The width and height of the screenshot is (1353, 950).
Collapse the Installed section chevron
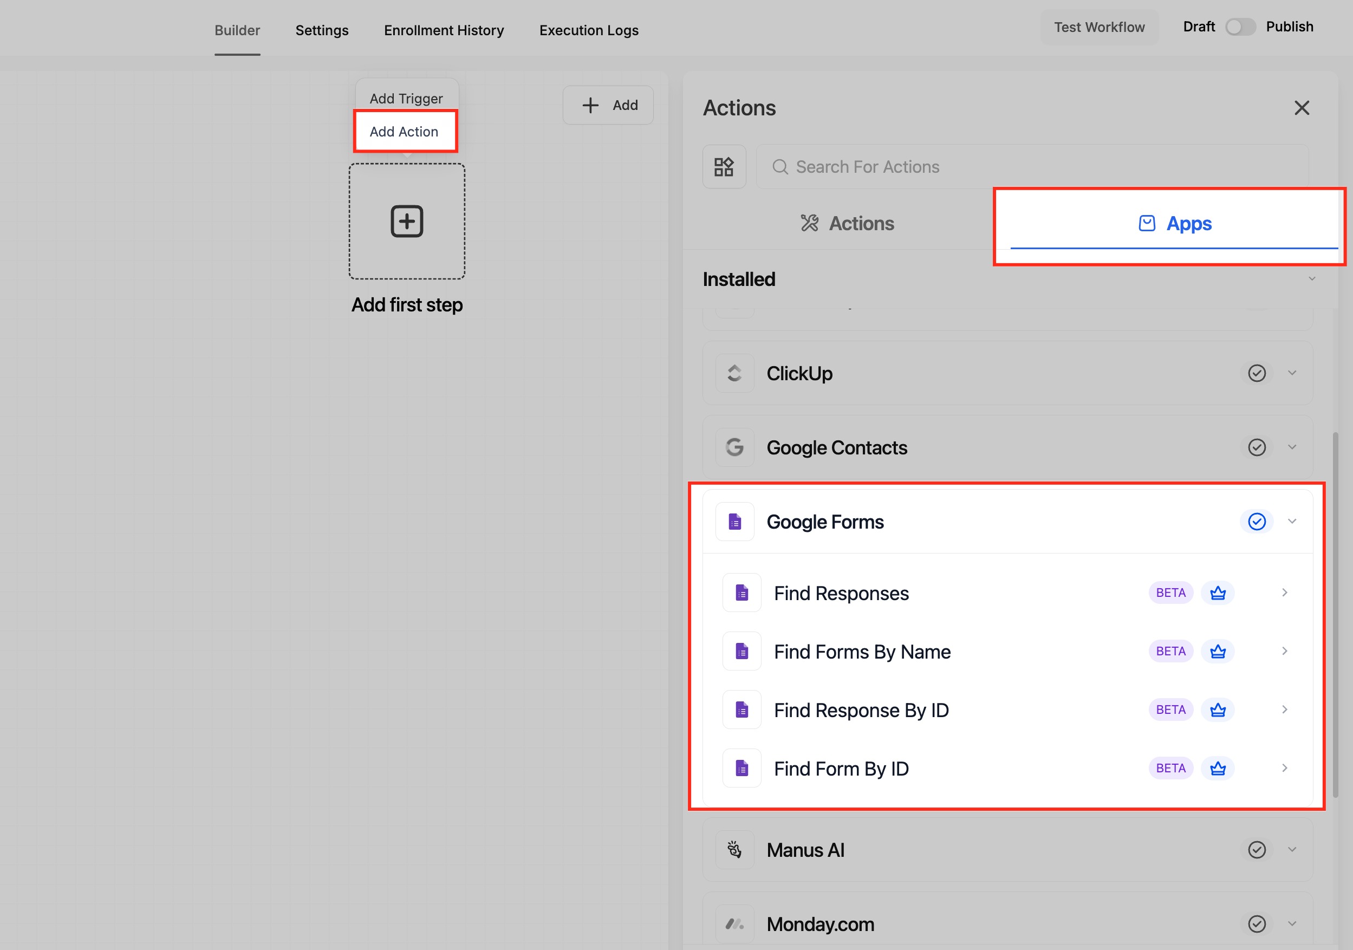coord(1312,279)
